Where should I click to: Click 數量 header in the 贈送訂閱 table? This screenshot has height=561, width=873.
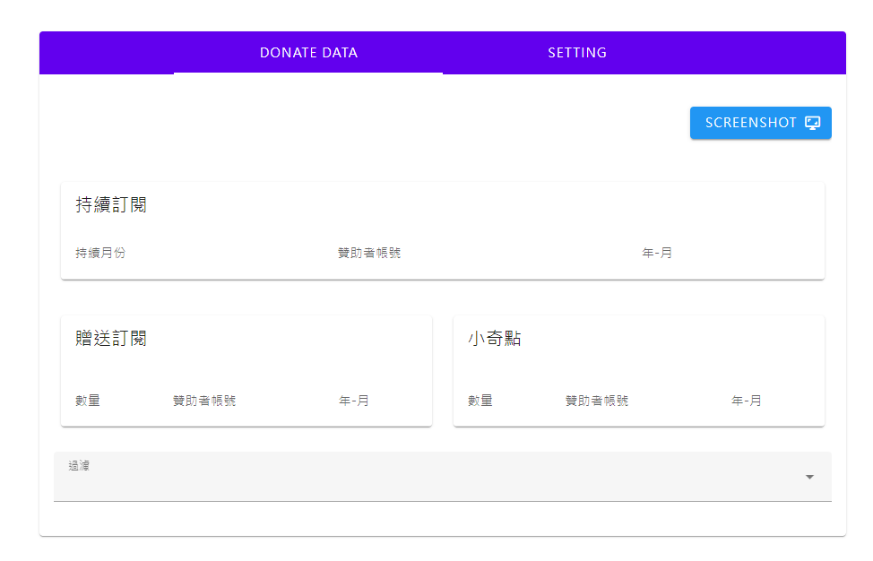[88, 401]
